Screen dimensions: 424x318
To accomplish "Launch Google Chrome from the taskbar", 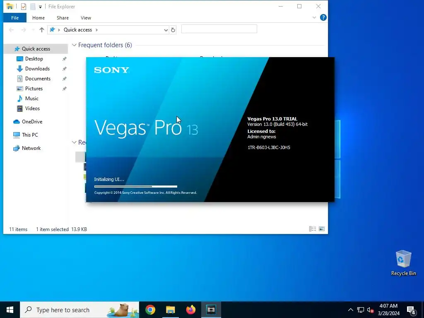I will [x=150, y=310].
